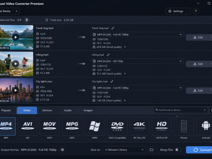This screenshot has width=212, height=159.
Task: Choose the MOV video format icon
Action: click(50, 126)
